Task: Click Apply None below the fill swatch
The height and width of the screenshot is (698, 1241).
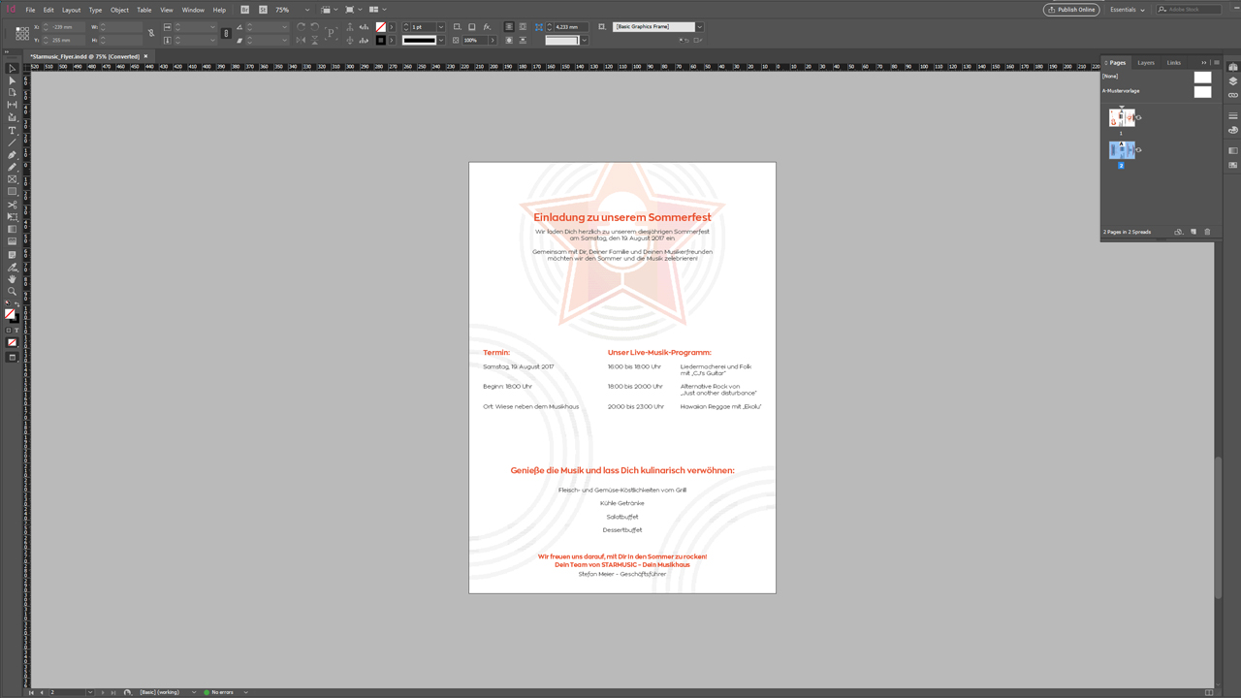Action: pos(12,342)
